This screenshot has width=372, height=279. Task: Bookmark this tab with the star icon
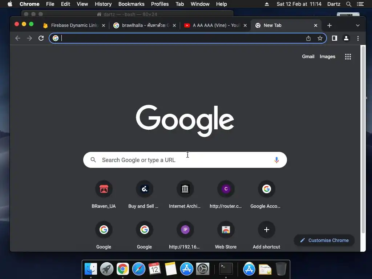(320, 38)
